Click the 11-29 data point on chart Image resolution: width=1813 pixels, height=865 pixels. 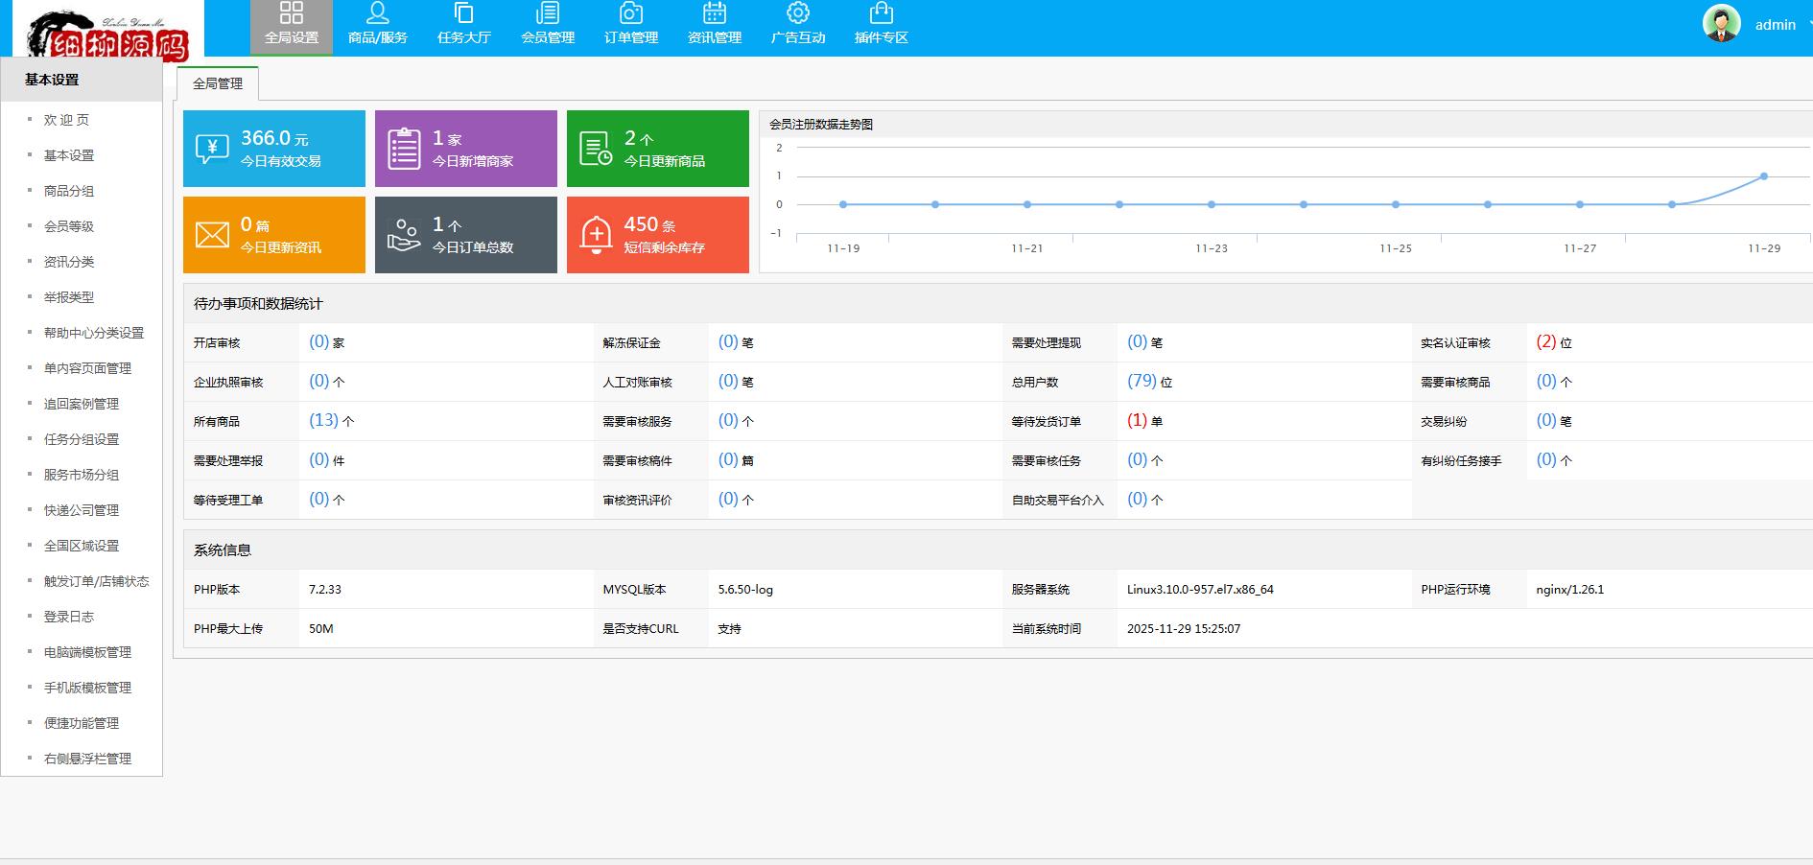point(1763,176)
